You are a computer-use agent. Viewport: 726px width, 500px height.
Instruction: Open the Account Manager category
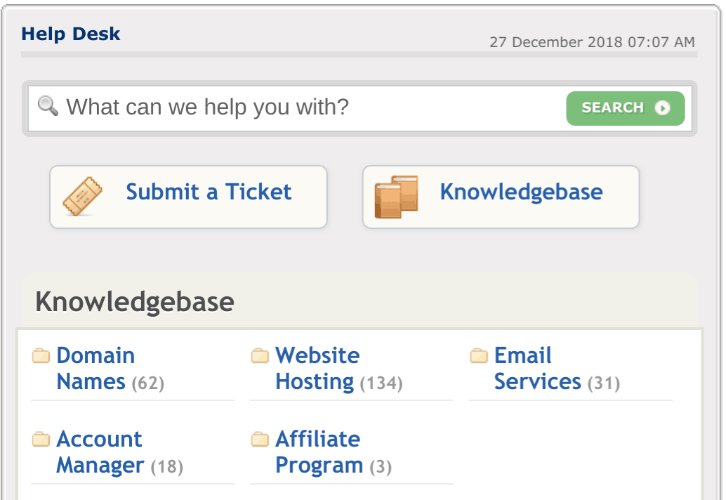100,452
